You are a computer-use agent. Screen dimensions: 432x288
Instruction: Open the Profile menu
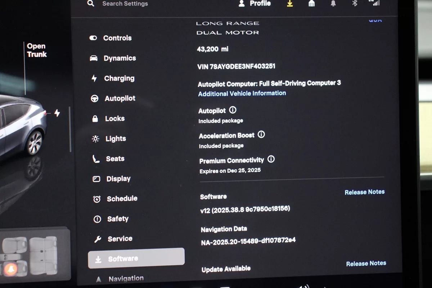pos(255,4)
